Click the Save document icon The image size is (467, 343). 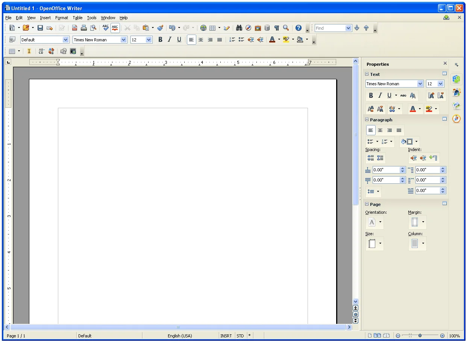[x=40, y=28]
